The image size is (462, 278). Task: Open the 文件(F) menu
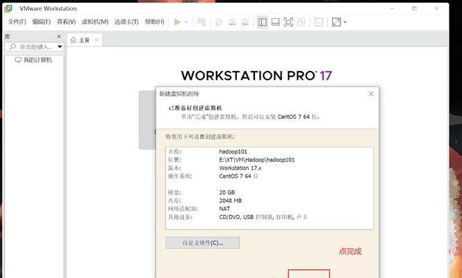(x=17, y=22)
